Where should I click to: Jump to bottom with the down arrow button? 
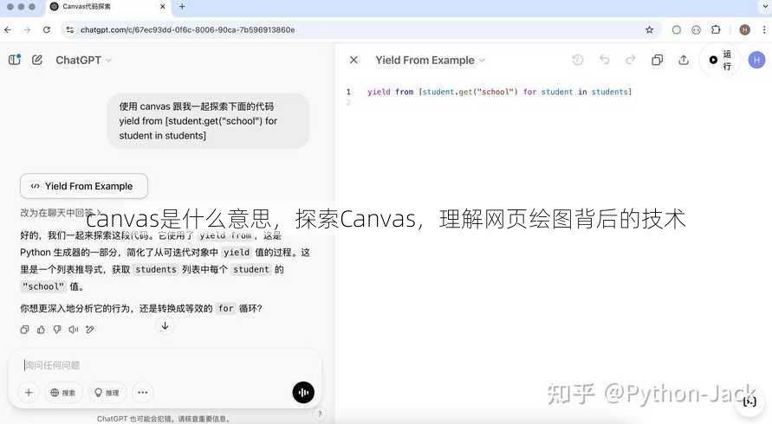165,326
